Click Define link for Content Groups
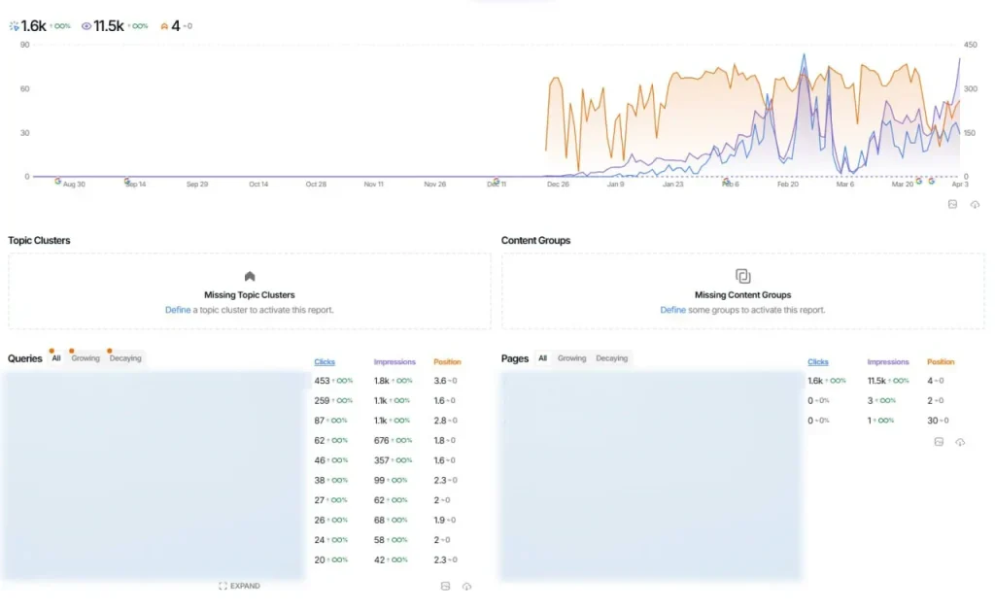 tap(672, 310)
